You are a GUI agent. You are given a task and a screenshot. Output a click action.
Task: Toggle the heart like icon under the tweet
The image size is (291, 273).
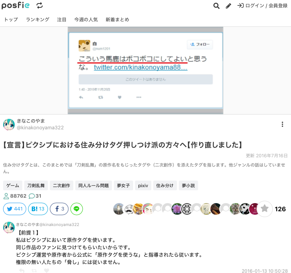pos(47,271)
